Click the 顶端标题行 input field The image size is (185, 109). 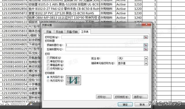pyautogui.click(x=105, y=45)
